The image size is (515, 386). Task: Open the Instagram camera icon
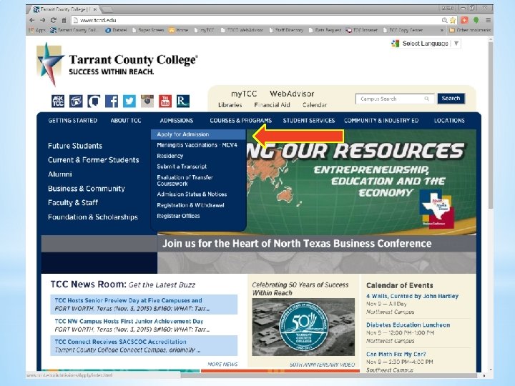tap(147, 101)
